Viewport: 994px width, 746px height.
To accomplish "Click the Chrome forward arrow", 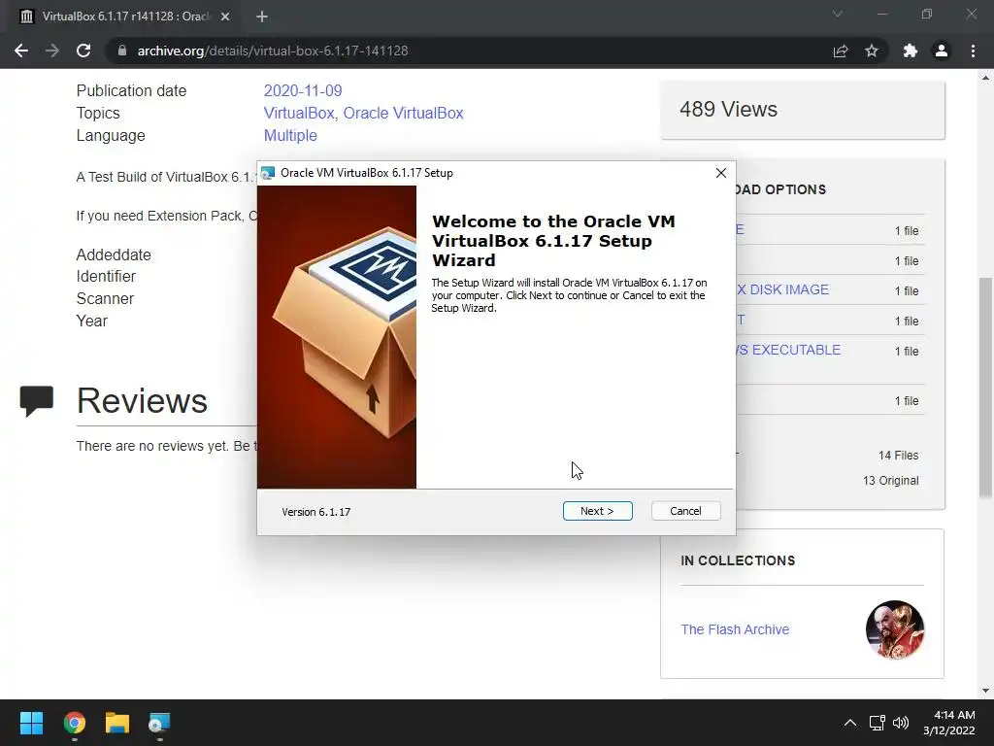I will coord(52,51).
